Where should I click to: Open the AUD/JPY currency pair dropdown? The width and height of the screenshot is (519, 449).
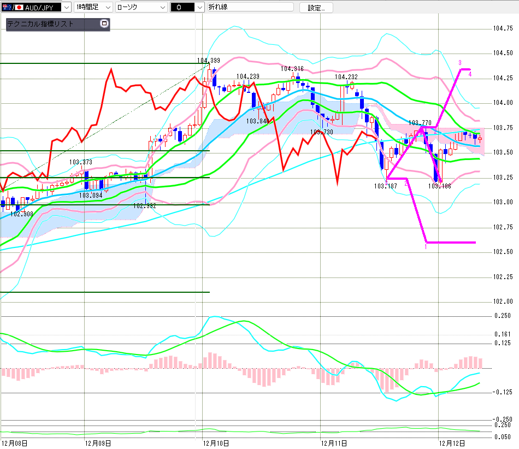coord(66,8)
